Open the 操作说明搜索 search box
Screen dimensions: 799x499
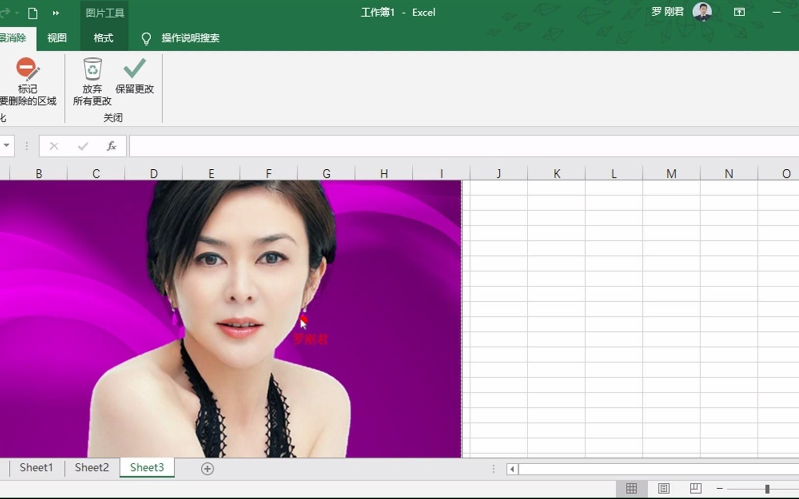191,38
